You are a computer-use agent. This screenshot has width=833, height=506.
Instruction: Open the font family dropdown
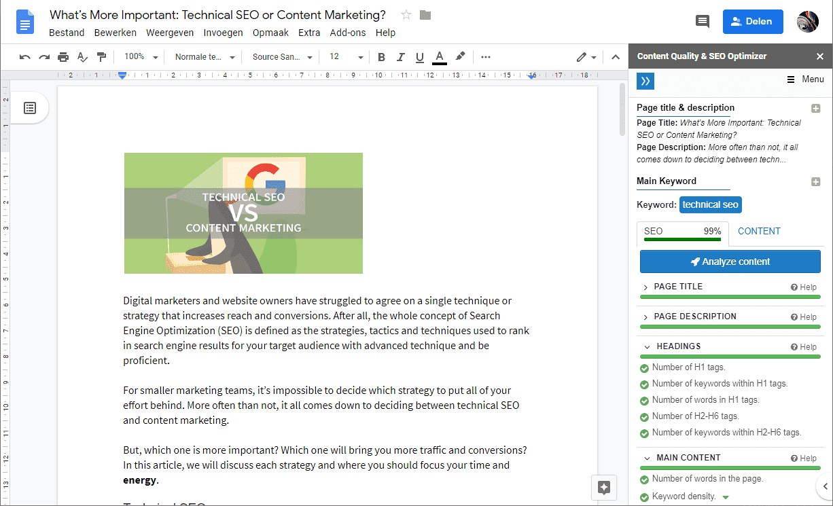(282, 57)
